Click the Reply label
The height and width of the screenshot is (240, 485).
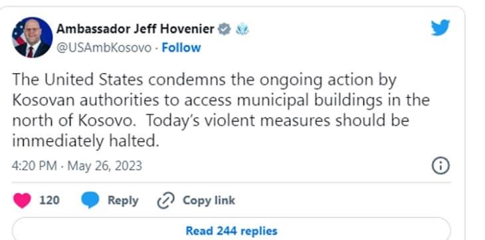[123, 200]
